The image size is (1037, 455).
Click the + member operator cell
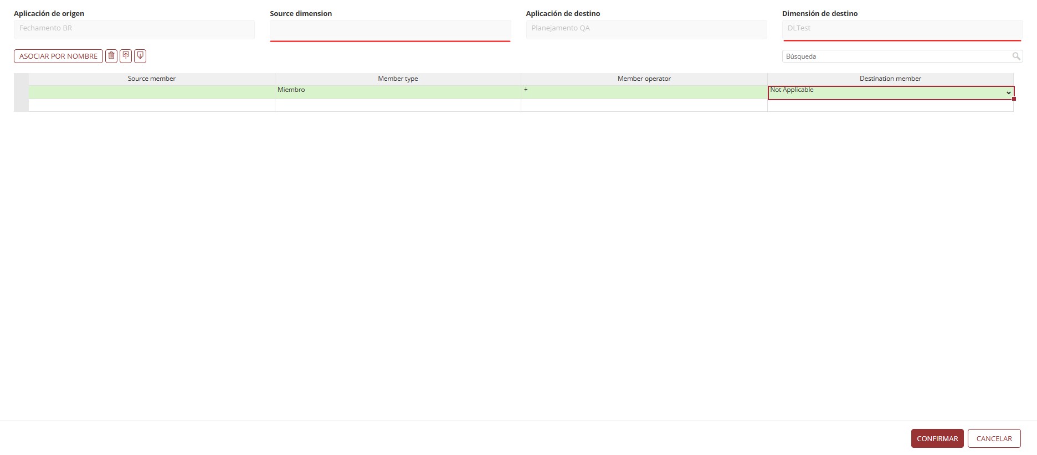644,92
